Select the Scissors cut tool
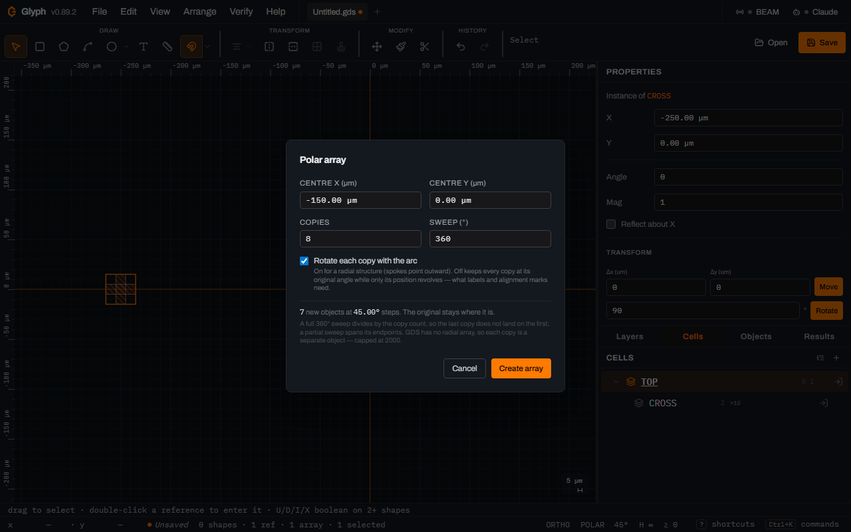 tap(425, 47)
